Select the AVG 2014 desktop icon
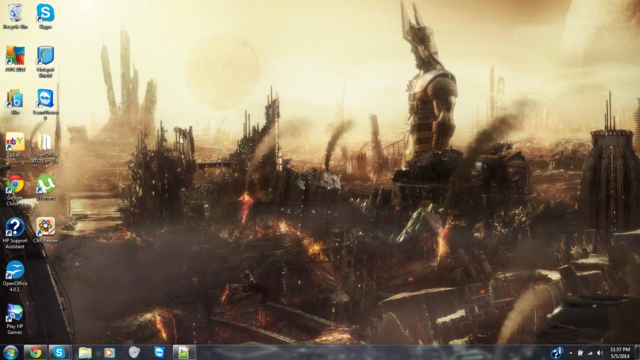Viewport: 640px width, 360px height. click(x=15, y=56)
